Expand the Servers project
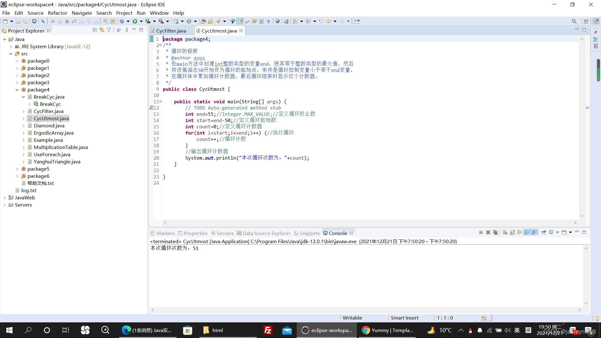The width and height of the screenshot is (601, 338). point(5,205)
